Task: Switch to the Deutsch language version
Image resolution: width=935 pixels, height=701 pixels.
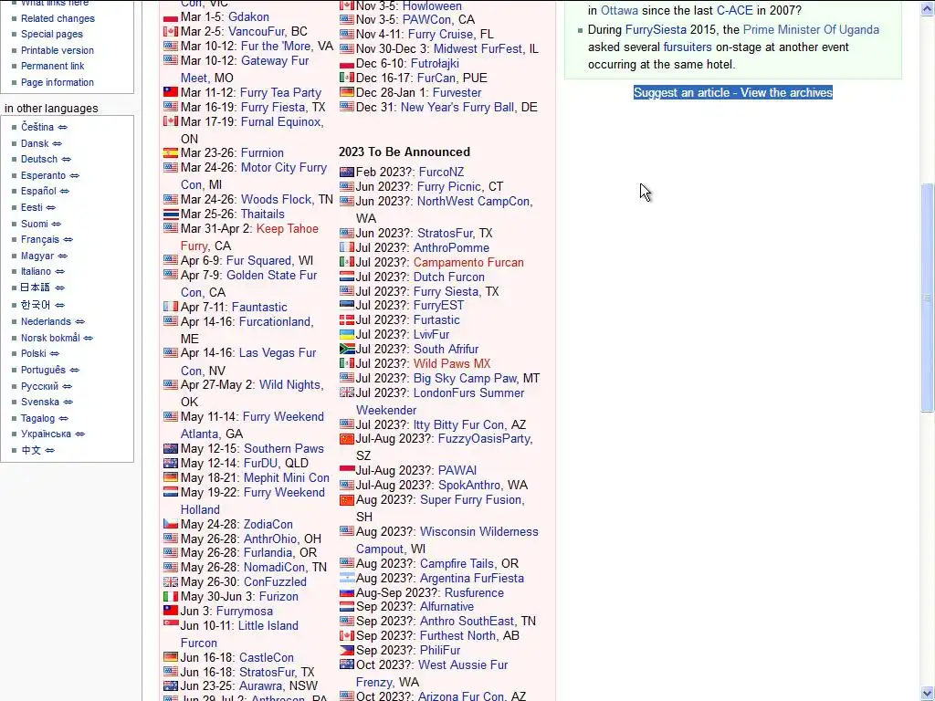Action: (x=39, y=159)
